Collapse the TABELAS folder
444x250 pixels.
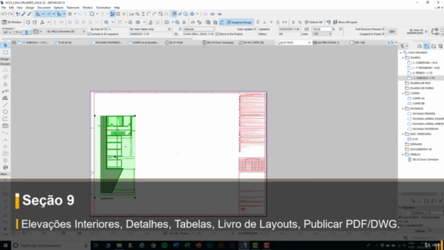pos(403,154)
